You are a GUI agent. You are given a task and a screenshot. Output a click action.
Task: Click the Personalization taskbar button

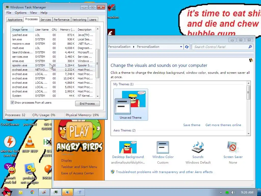click(67, 192)
